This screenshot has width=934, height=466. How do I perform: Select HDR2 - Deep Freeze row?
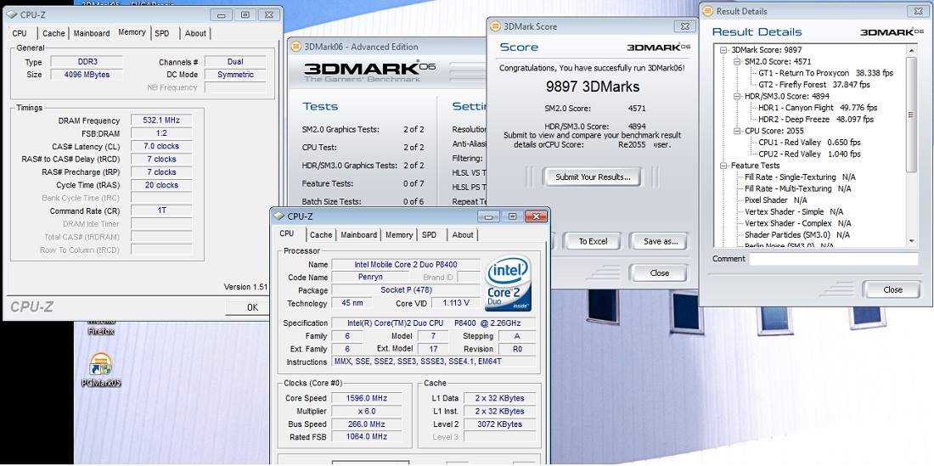pyautogui.click(x=817, y=119)
